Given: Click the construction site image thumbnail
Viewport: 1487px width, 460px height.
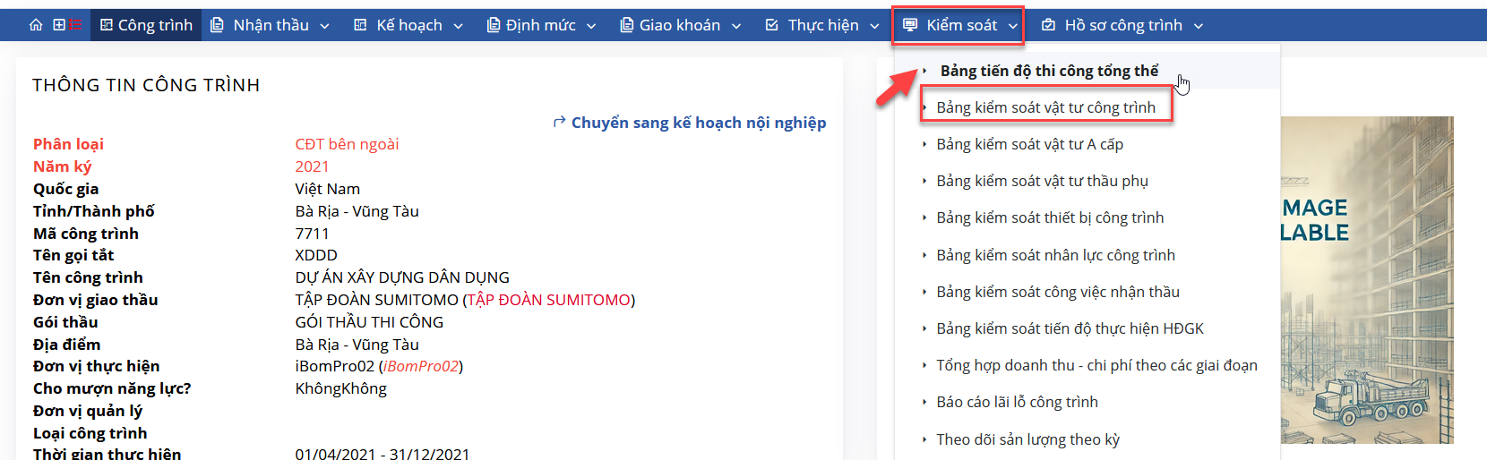Looking at the screenshot, I should (1367, 280).
